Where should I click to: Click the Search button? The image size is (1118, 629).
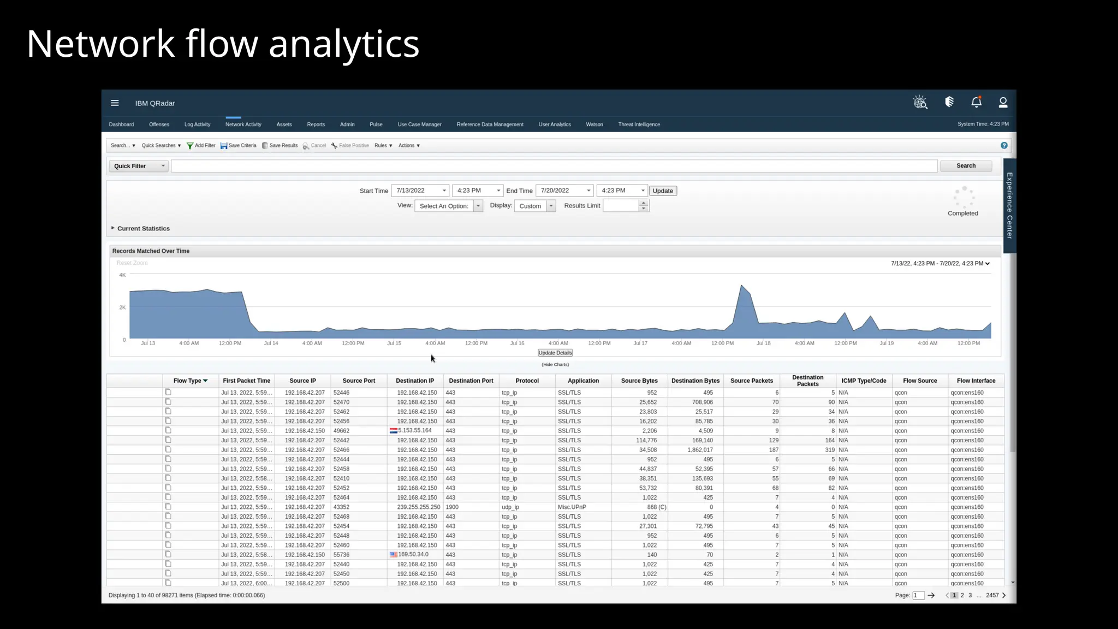(x=966, y=166)
